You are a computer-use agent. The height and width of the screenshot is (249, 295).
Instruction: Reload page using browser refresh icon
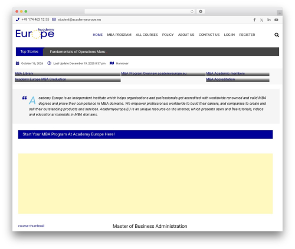tap(192, 11)
